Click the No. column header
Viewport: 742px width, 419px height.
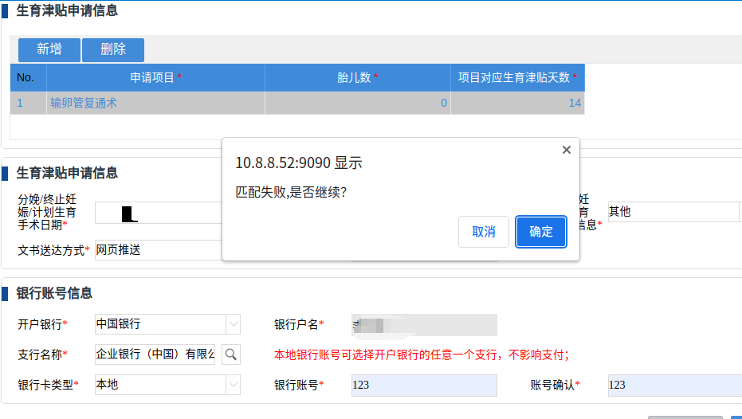pyautogui.click(x=26, y=77)
